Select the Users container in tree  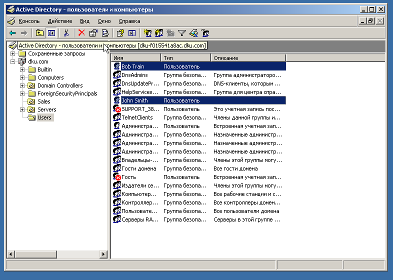(x=44, y=117)
